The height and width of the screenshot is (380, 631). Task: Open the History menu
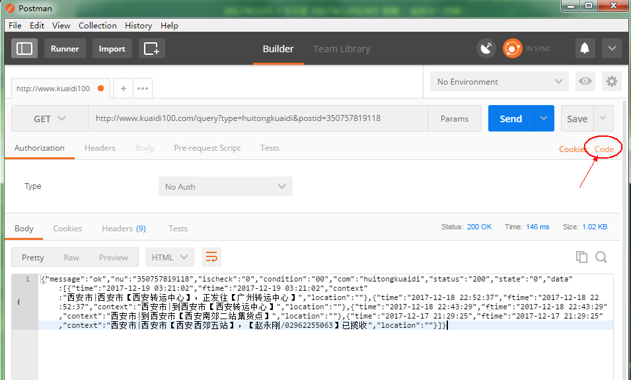(139, 25)
